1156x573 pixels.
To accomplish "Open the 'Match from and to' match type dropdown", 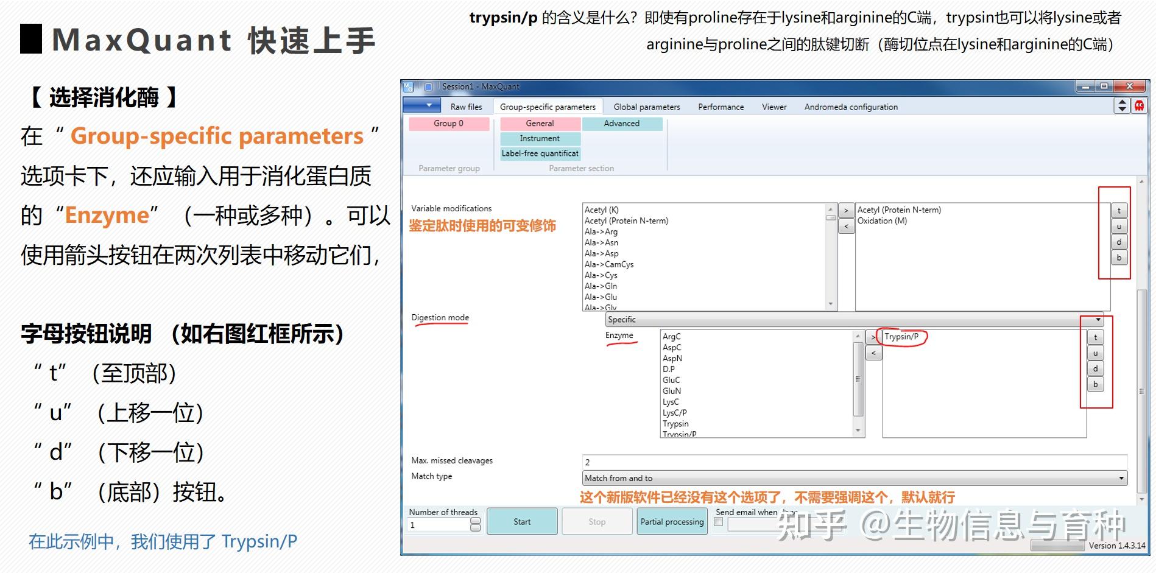I will pyautogui.click(x=1123, y=477).
